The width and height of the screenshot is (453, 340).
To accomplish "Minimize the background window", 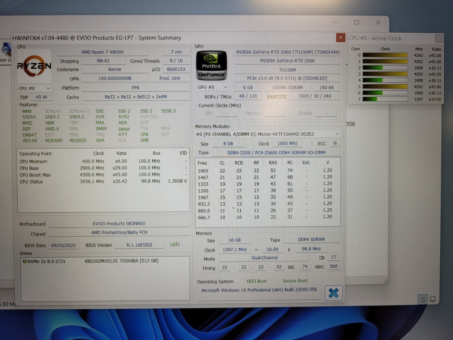I will (335, 22).
